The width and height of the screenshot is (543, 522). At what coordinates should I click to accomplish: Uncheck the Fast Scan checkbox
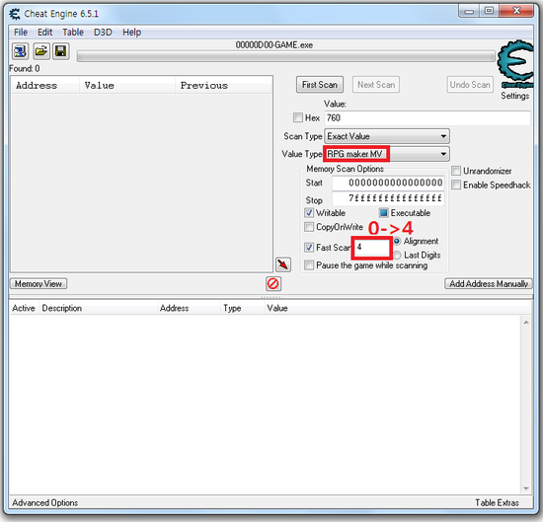click(309, 247)
